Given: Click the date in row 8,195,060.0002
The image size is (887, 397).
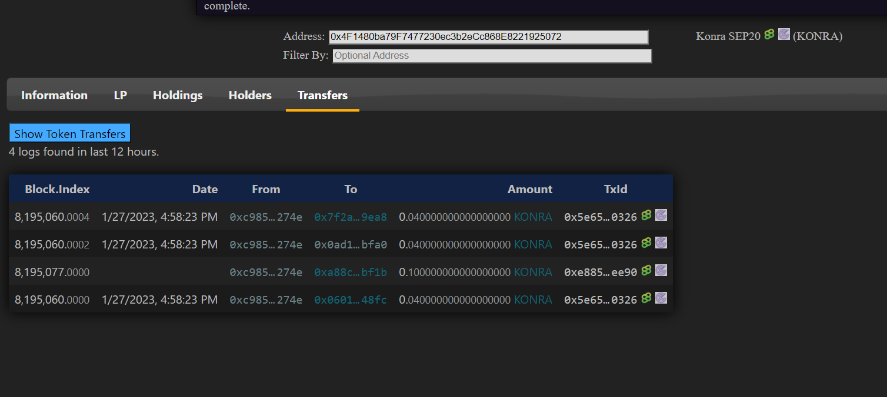Looking at the screenshot, I should [x=159, y=245].
